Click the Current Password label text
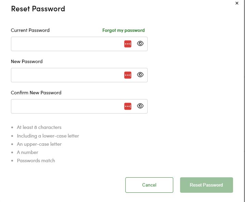The width and height of the screenshot is (245, 202). pos(30,30)
